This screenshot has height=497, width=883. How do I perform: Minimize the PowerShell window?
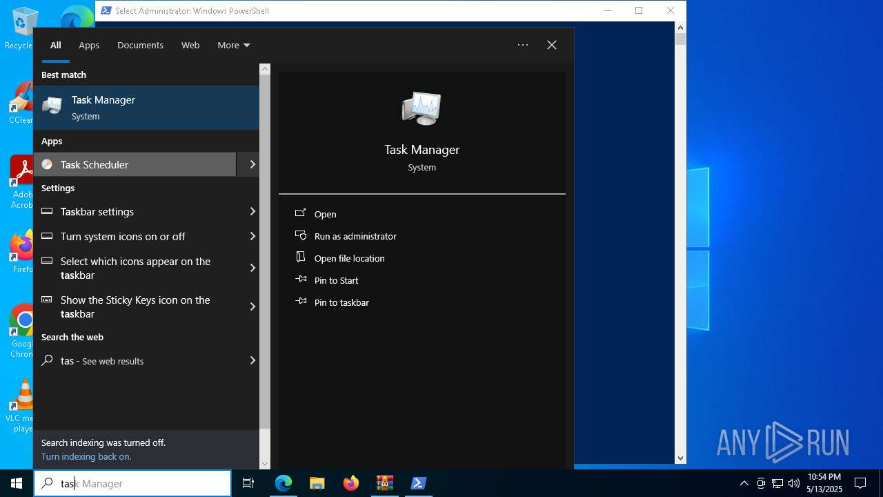607,10
